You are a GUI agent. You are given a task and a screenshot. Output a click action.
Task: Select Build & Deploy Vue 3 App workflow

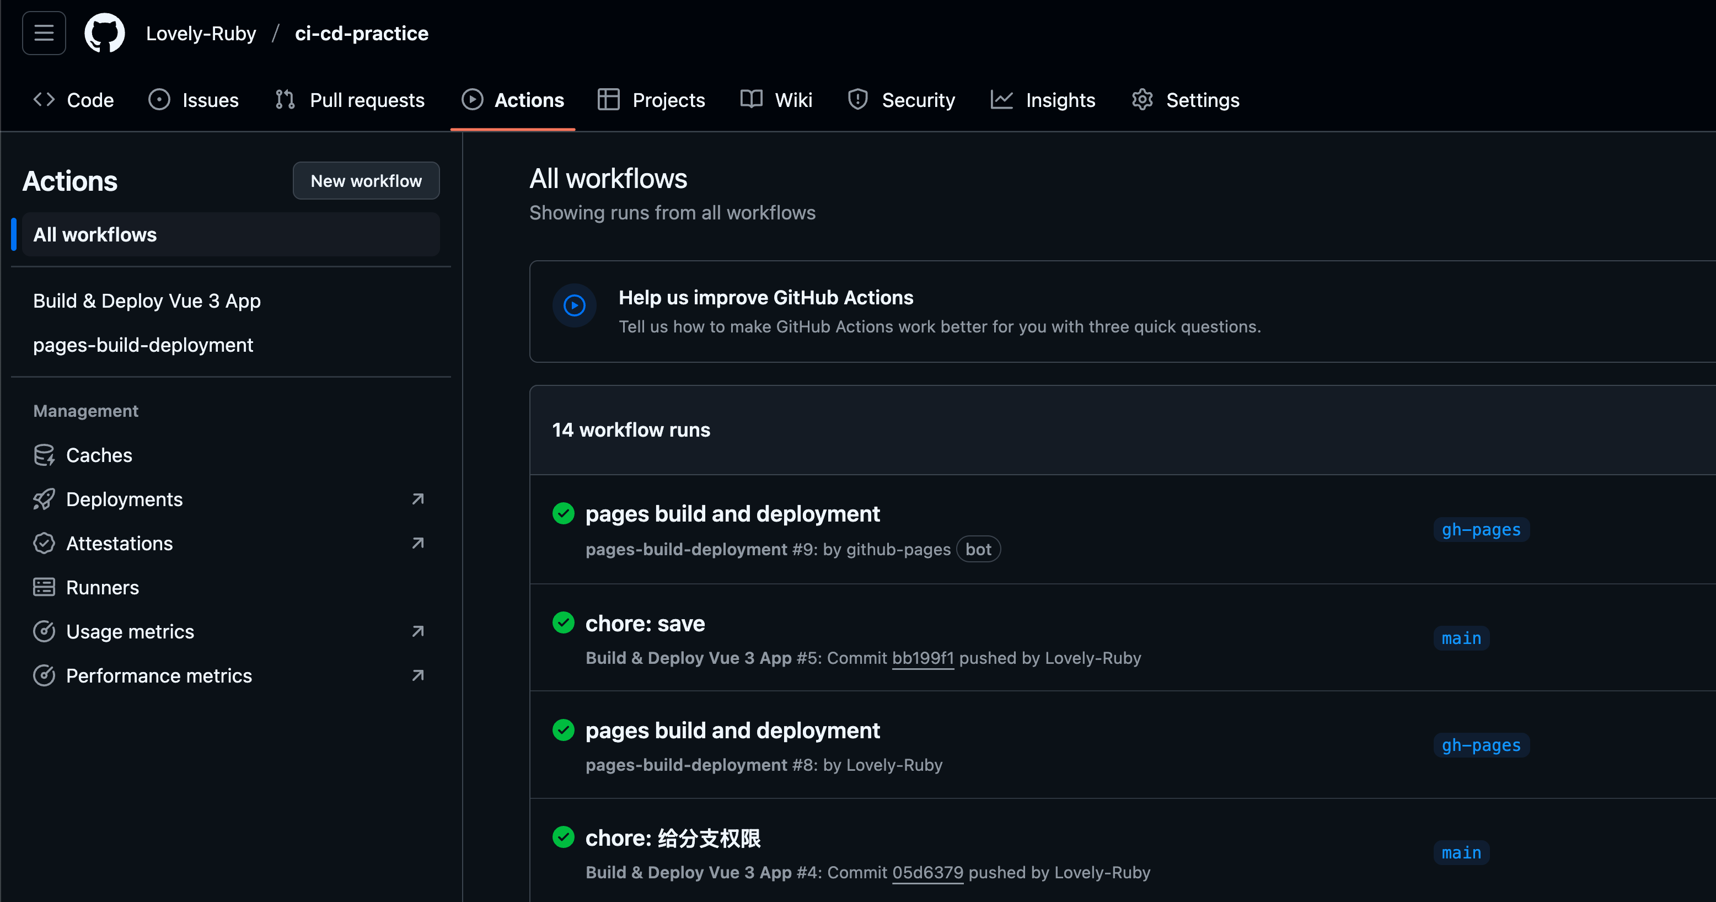(147, 301)
